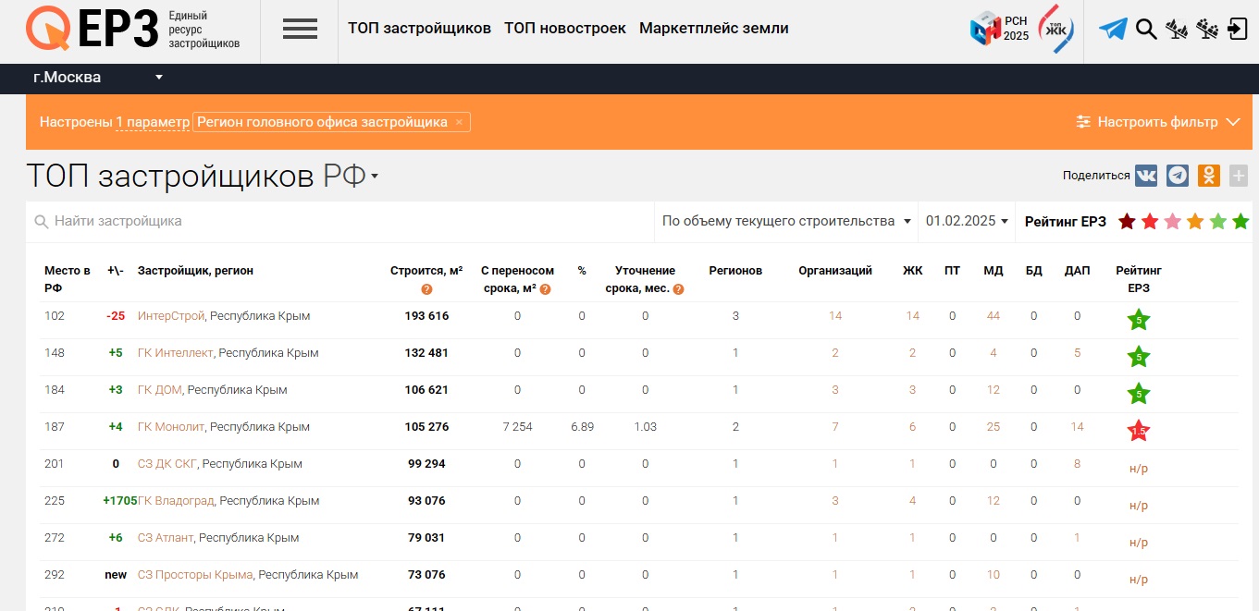Open the ИнтерСтрой developer link
Viewport: 1259px width, 611px height.
[x=171, y=316]
